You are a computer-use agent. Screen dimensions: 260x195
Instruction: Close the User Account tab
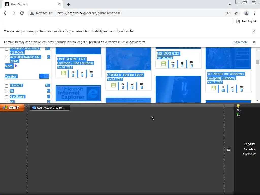[59, 4]
